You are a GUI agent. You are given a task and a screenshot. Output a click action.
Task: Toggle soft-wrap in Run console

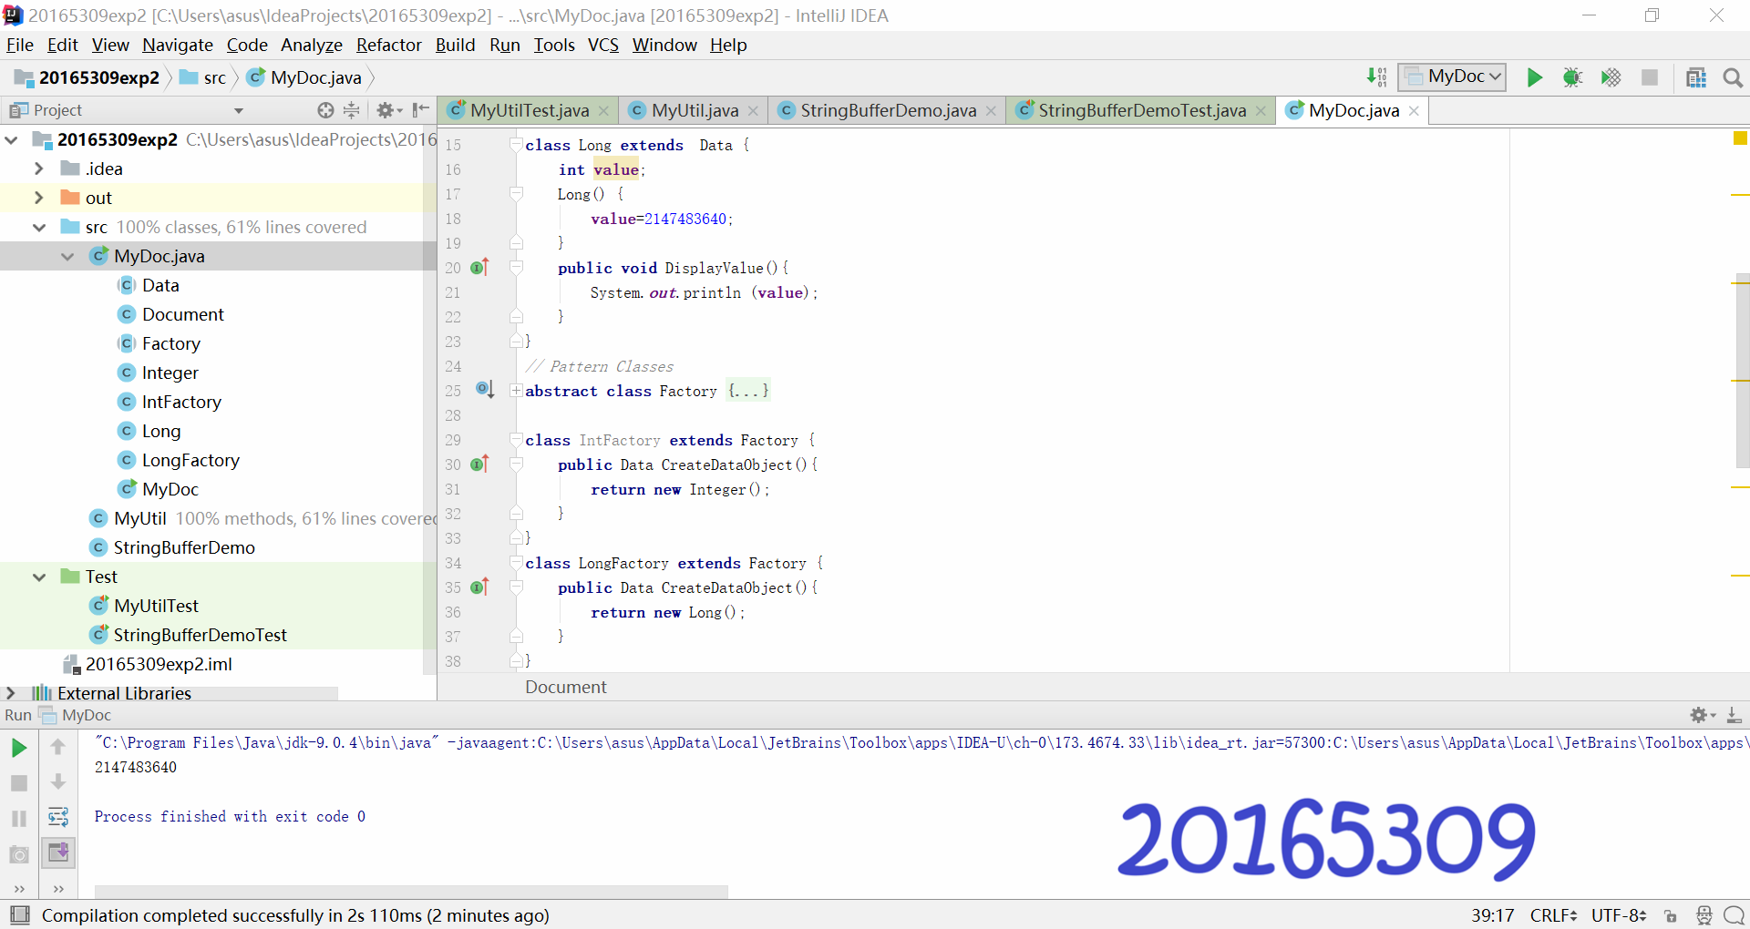[x=58, y=817]
